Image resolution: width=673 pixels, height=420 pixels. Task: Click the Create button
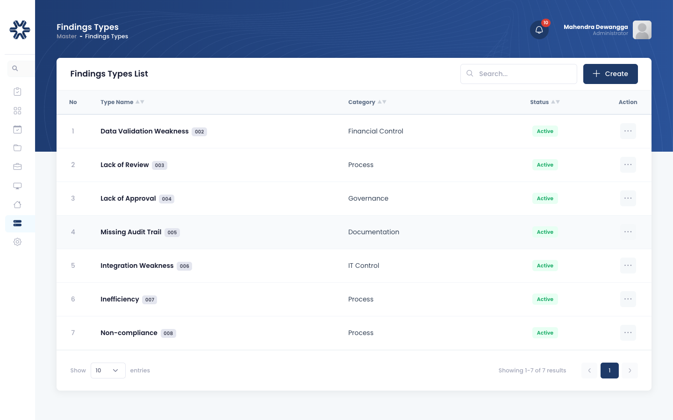pos(610,74)
